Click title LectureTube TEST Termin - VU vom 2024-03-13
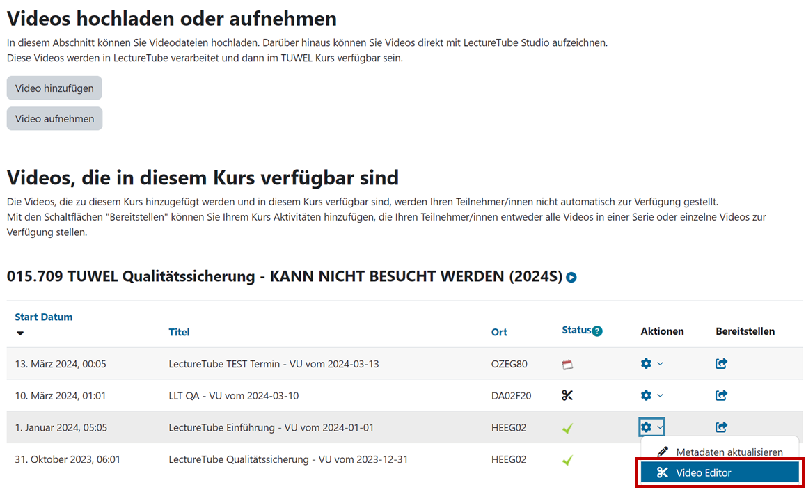This screenshot has width=806, height=501. 274,365
